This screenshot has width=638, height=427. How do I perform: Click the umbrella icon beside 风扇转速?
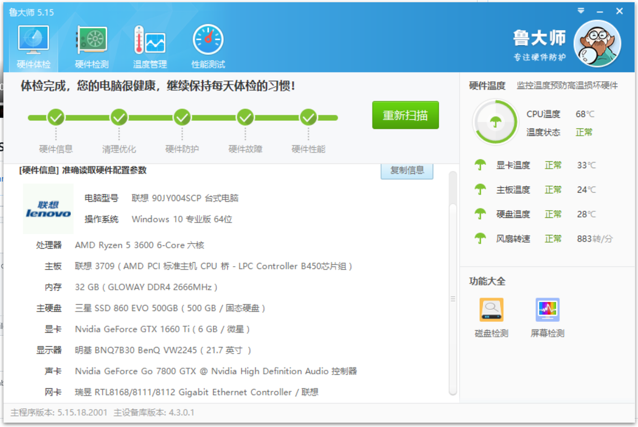pyautogui.click(x=480, y=238)
